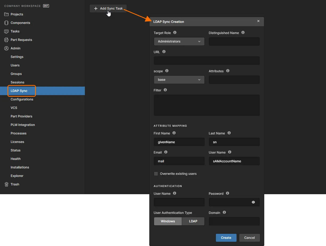Click the Admin user icon in sidebar
Viewport: 326px width, 246px height.
[x=7, y=48]
